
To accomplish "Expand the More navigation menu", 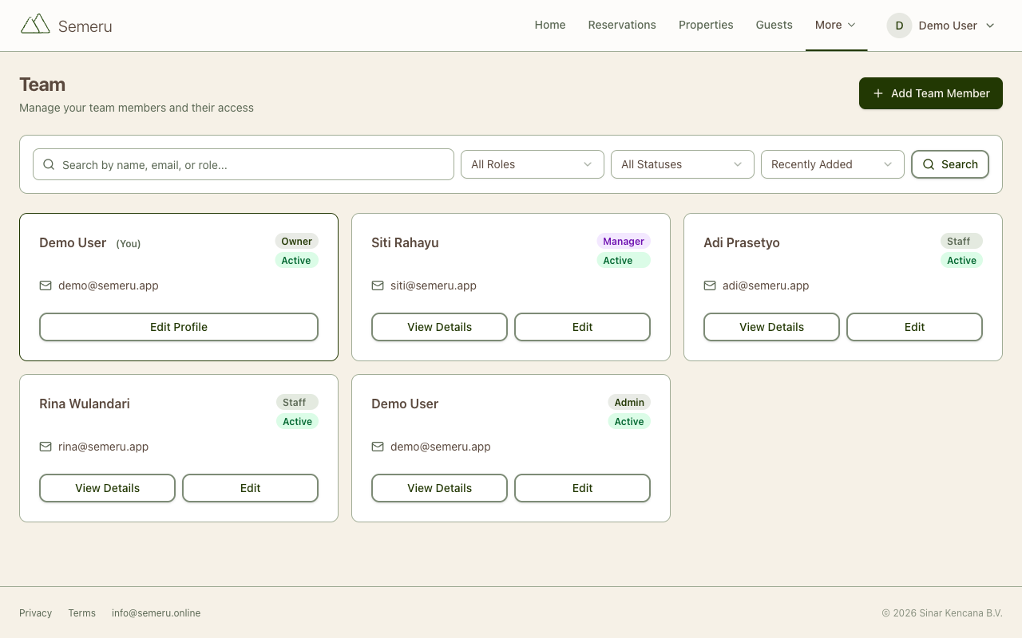I will pos(836,25).
